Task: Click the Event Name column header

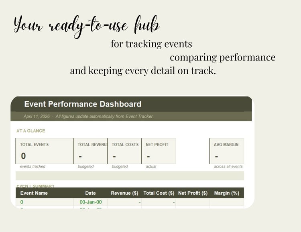Action: pyautogui.click(x=34, y=193)
